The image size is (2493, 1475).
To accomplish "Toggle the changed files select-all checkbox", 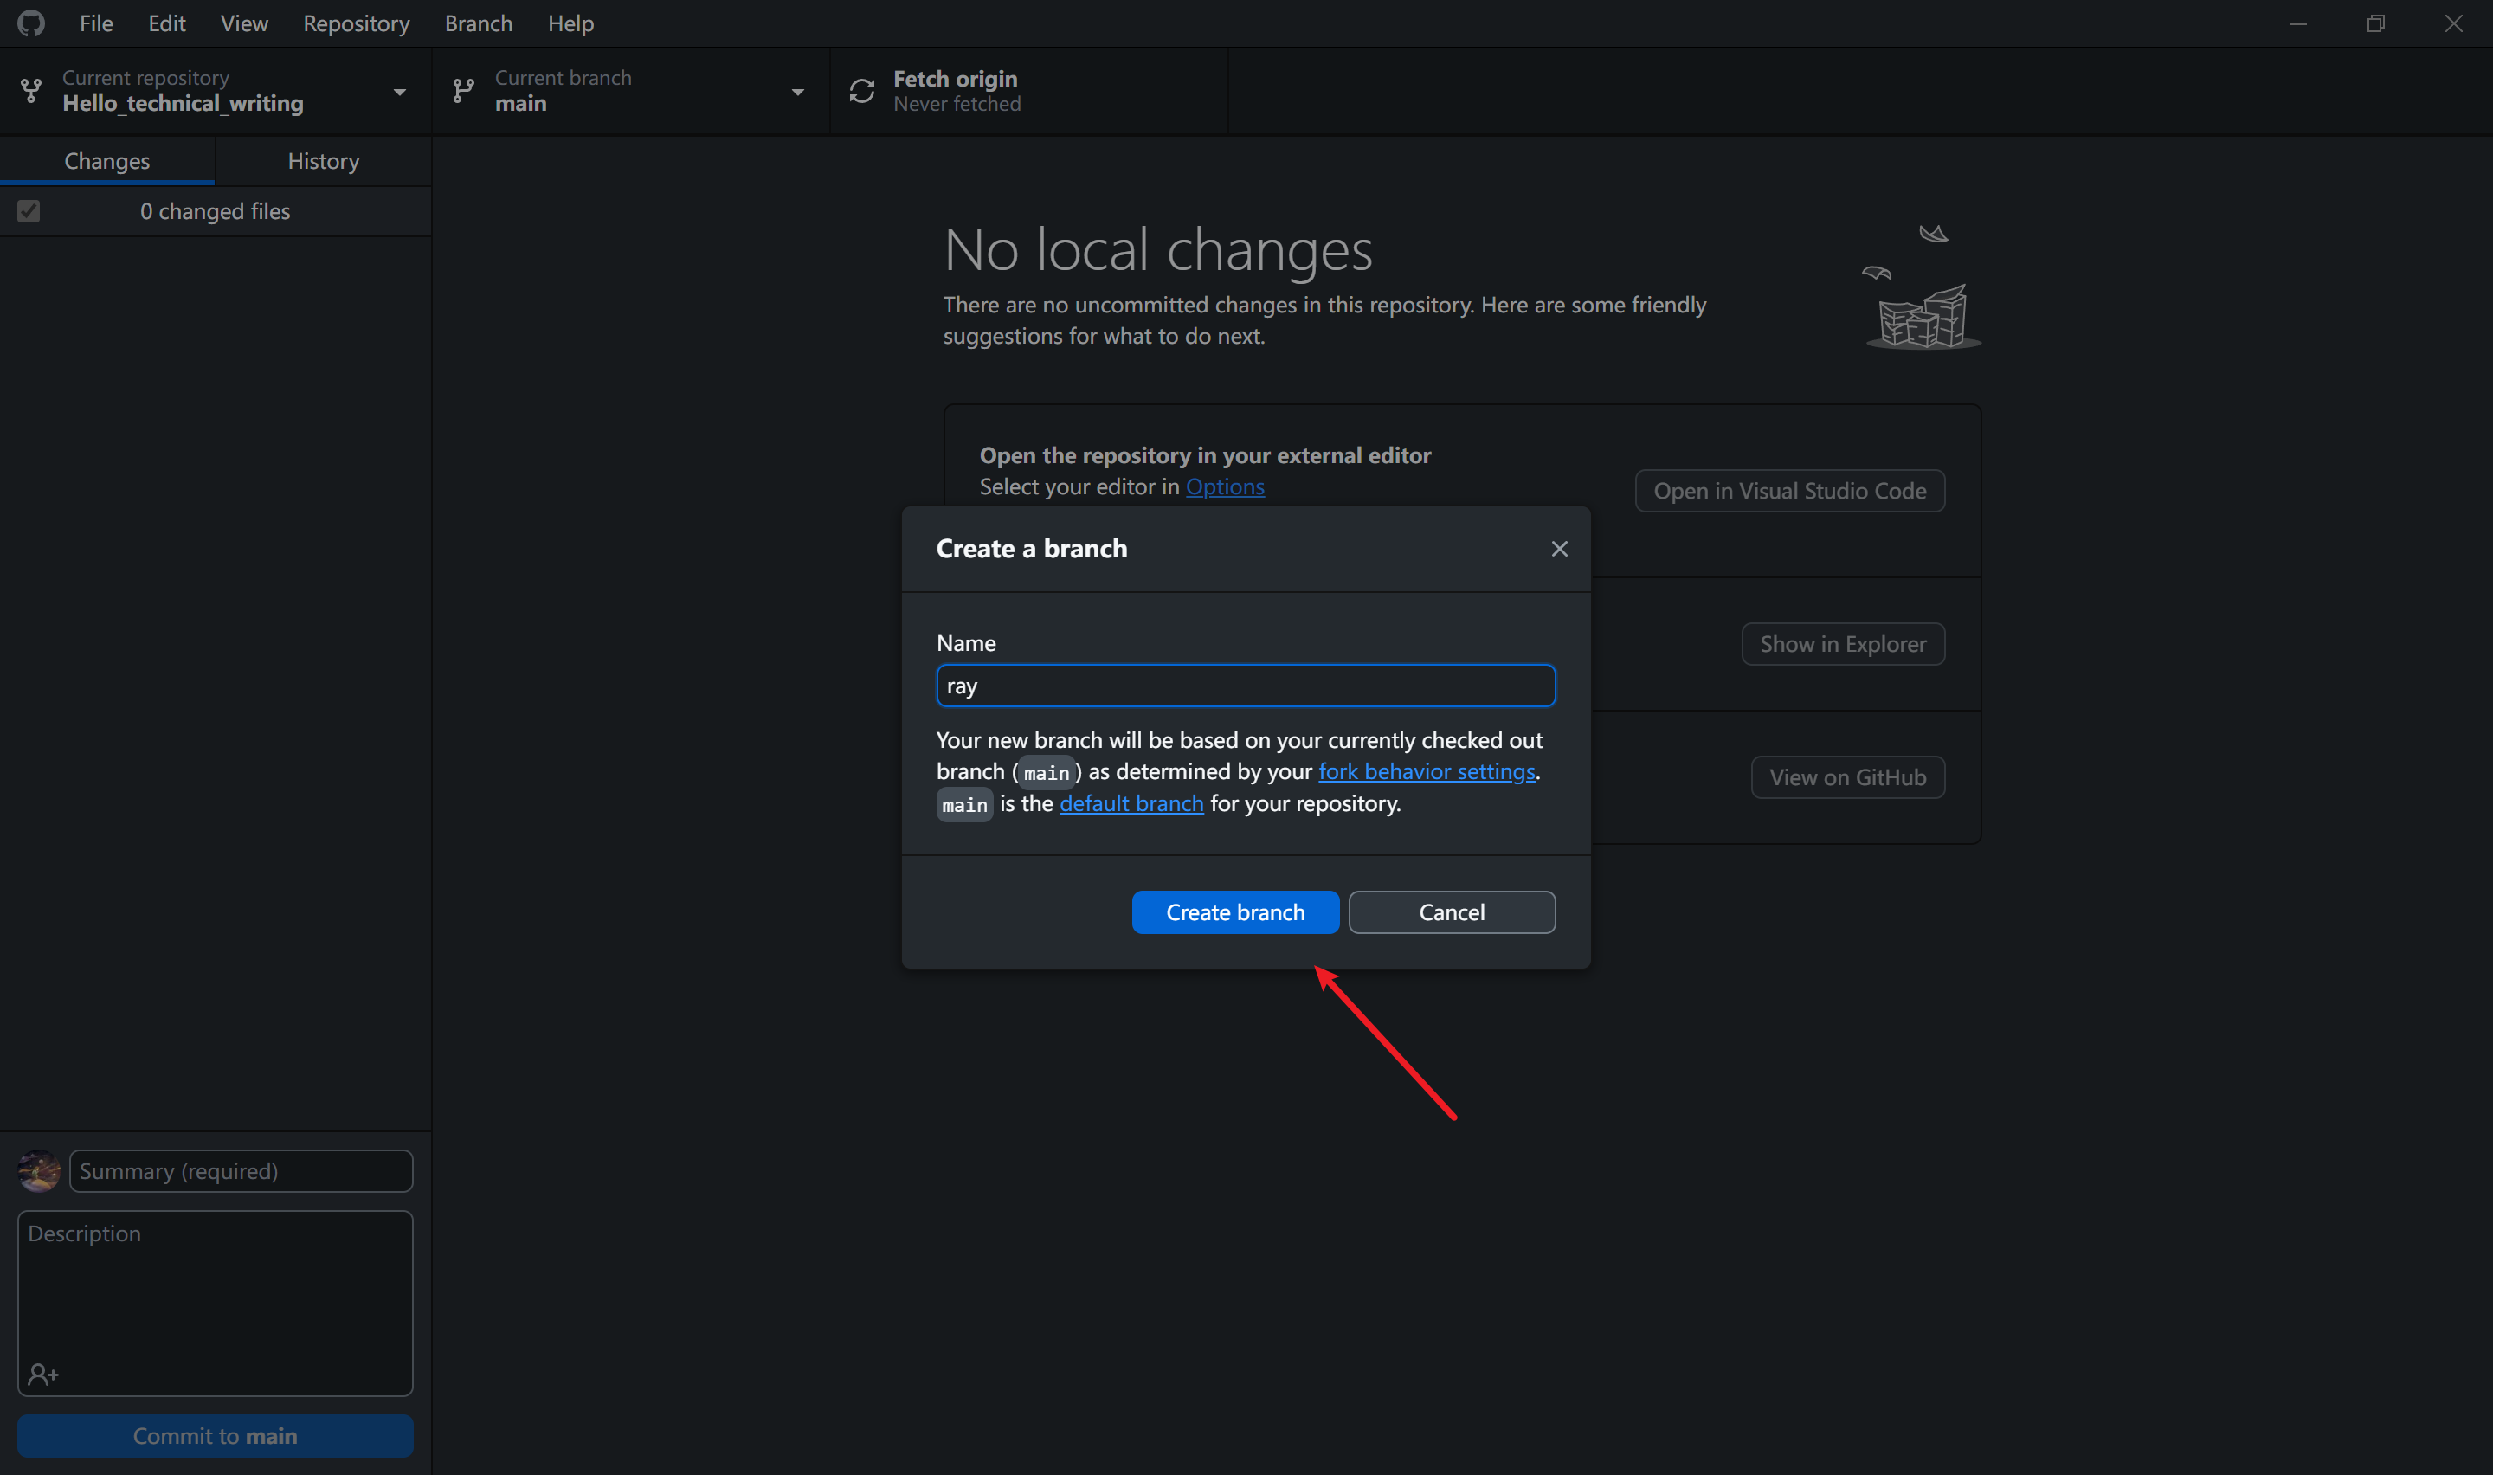I will [29, 210].
